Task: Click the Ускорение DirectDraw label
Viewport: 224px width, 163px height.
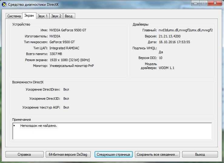Action: [43, 89]
